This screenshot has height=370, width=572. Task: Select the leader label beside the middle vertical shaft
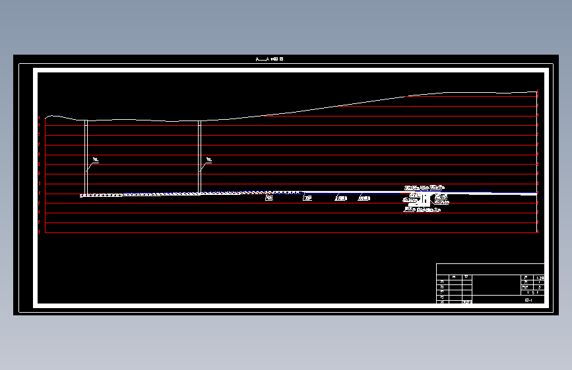tap(209, 160)
